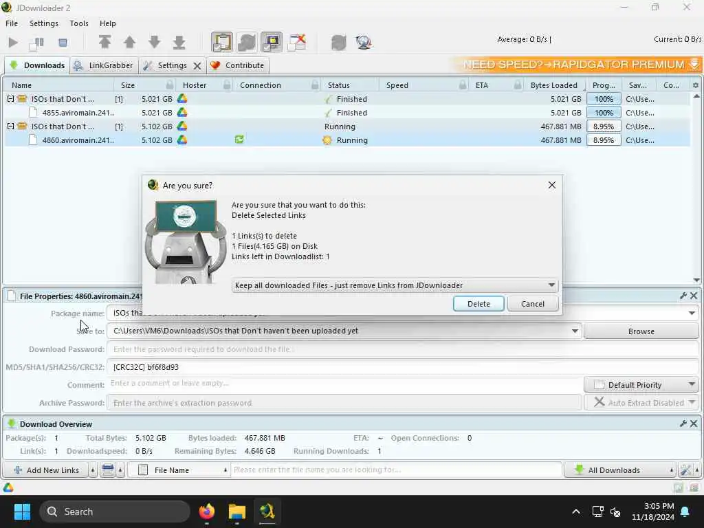704x528 pixels.
Task: Close the Settings tab with its X
Action: (x=197, y=66)
